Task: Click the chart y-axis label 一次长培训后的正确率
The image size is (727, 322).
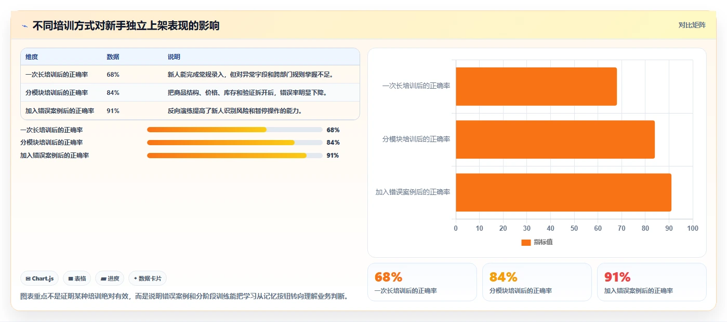Action: (x=416, y=87)
